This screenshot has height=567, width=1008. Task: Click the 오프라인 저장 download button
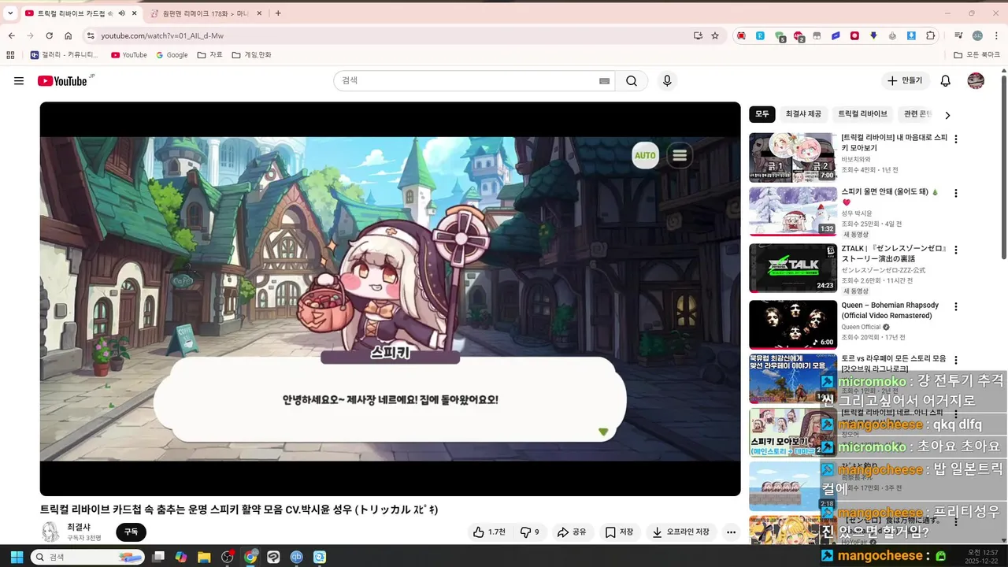coord(681,532)
